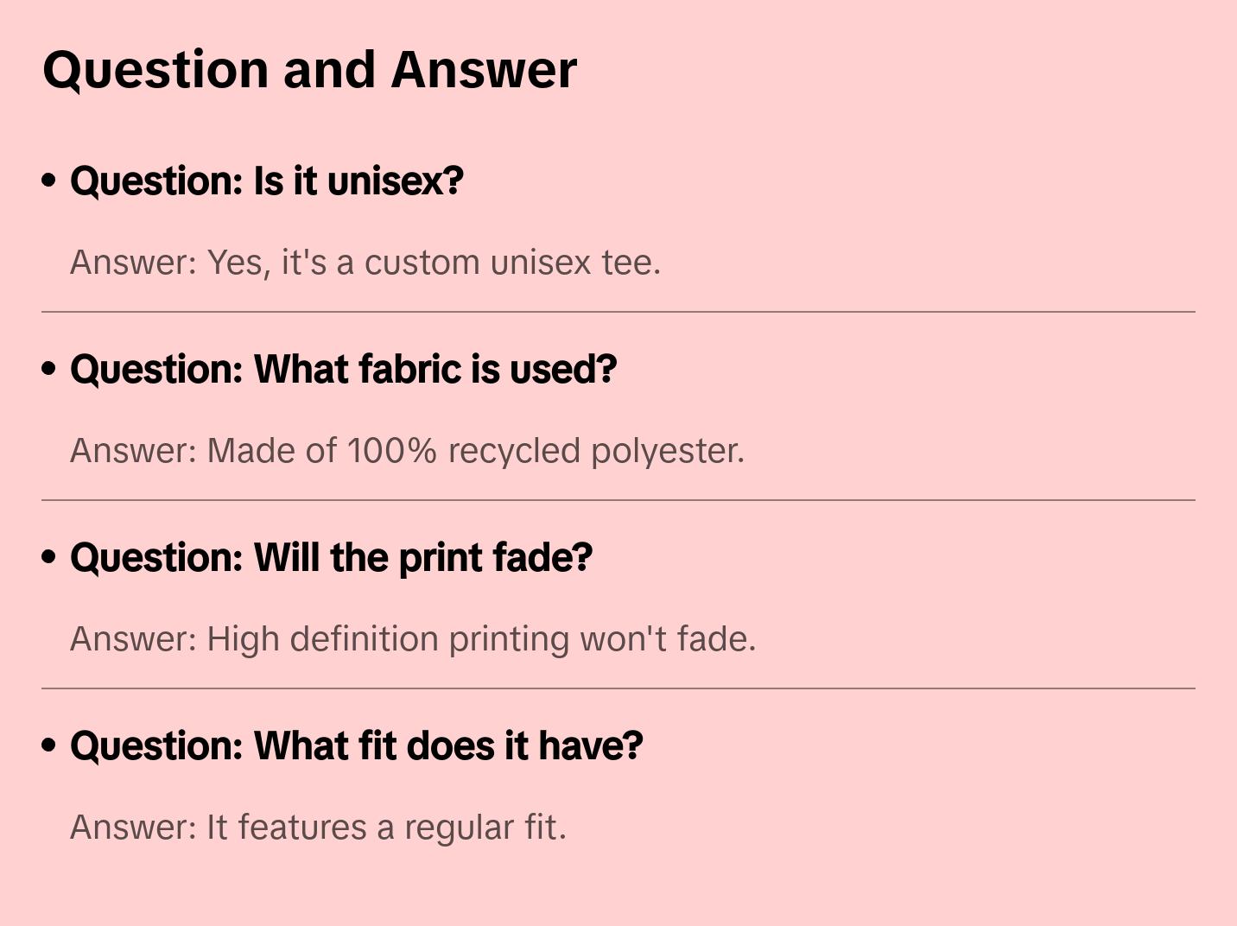Viewport: 1237px width, 926px height.
Task: Click the high definition printing answer
Action: (413, 639)
